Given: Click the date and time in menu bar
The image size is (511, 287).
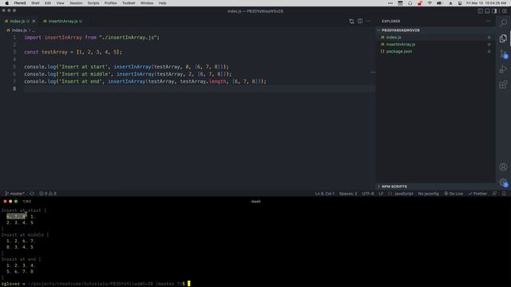Looking at the screenshot, I should click(486, 3).
